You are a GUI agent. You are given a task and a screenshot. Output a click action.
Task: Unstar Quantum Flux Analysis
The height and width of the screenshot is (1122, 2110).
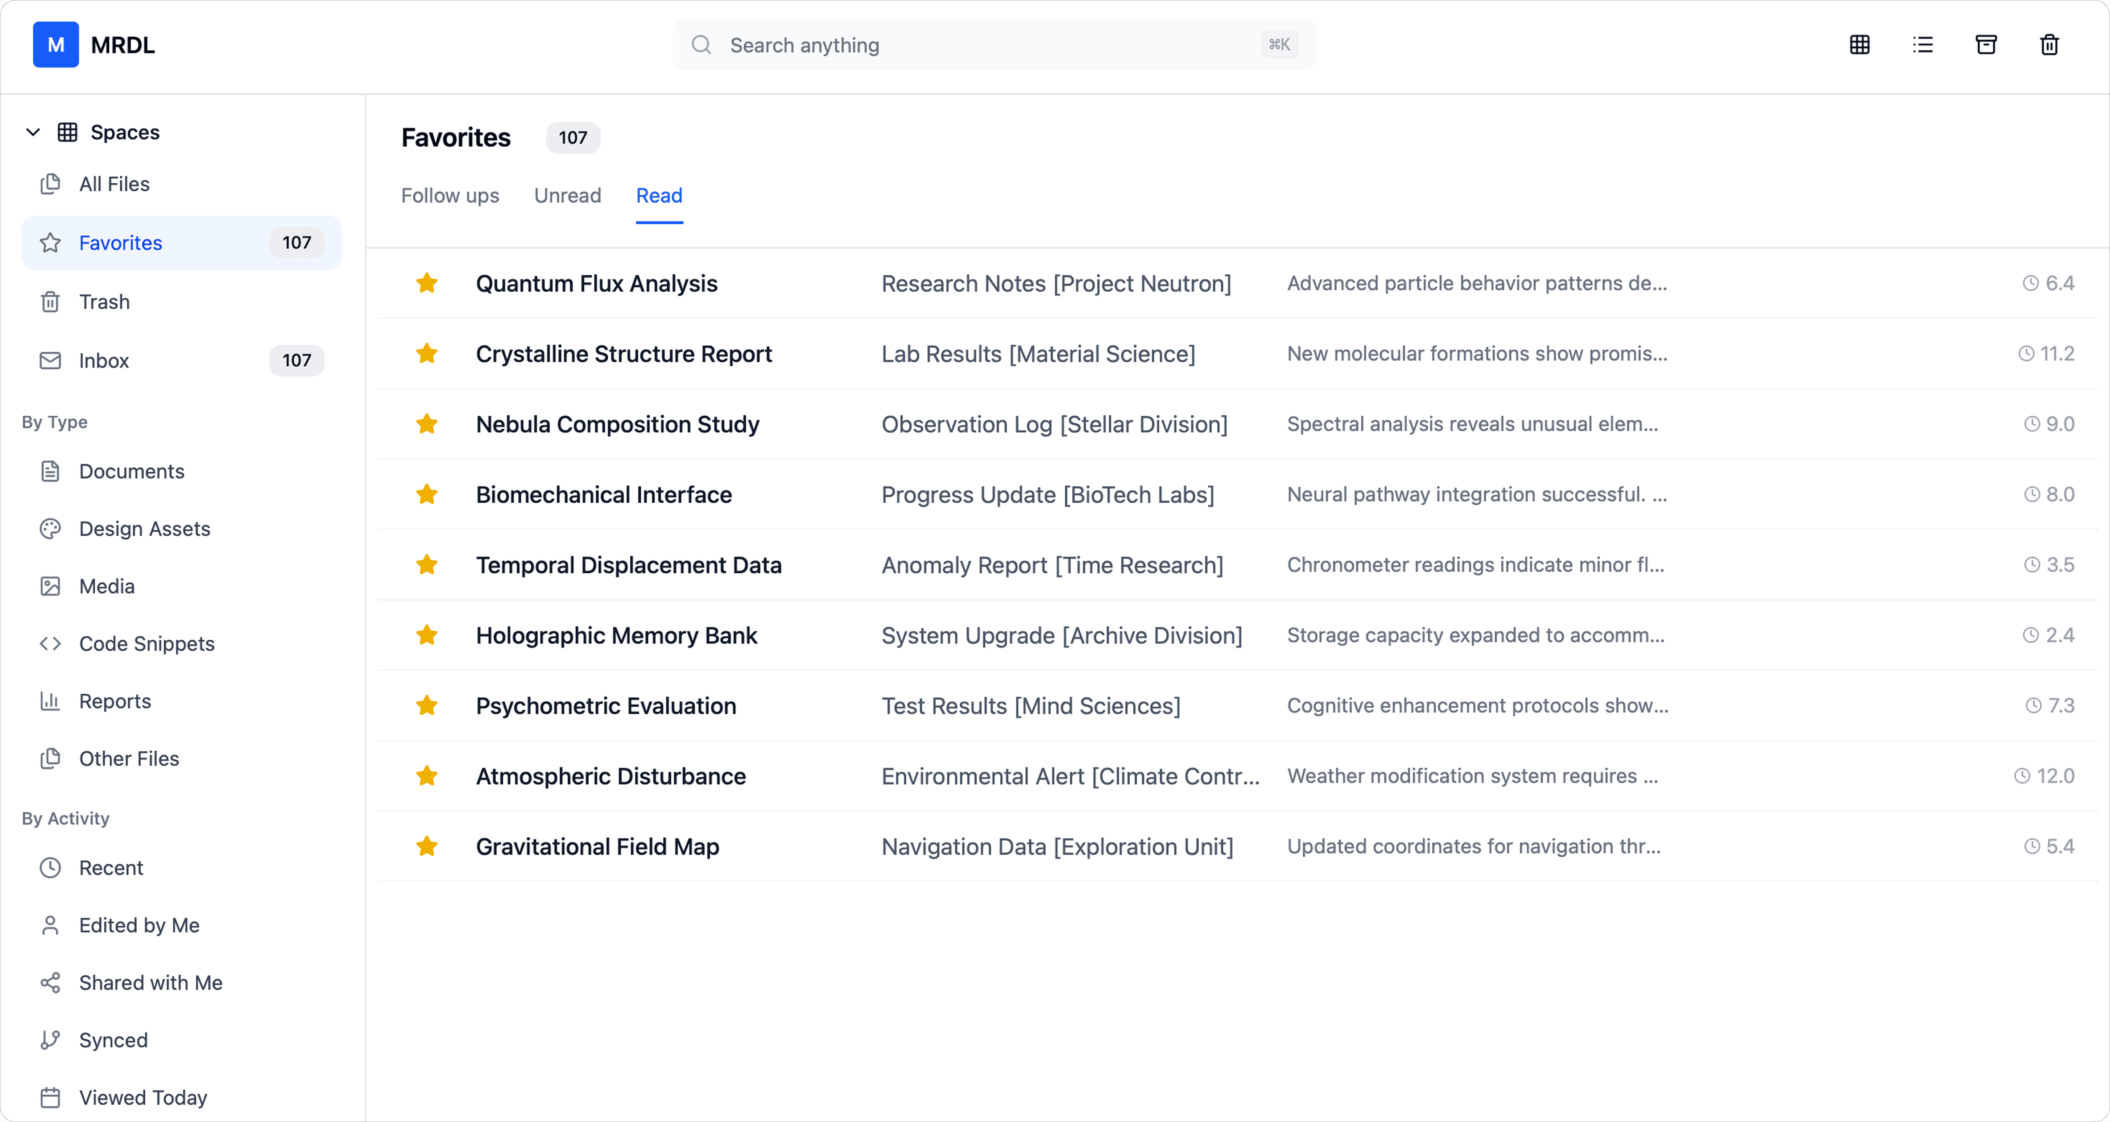click(x=427, y=283)
